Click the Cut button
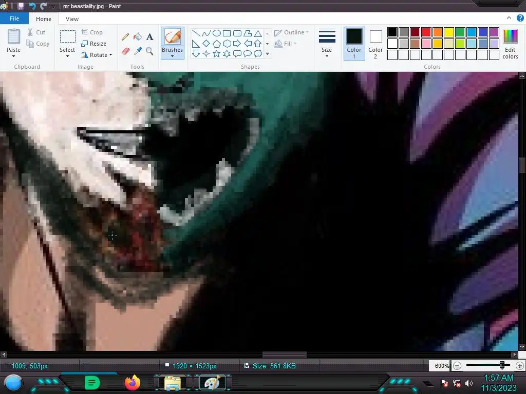 (x=36, y=32)
